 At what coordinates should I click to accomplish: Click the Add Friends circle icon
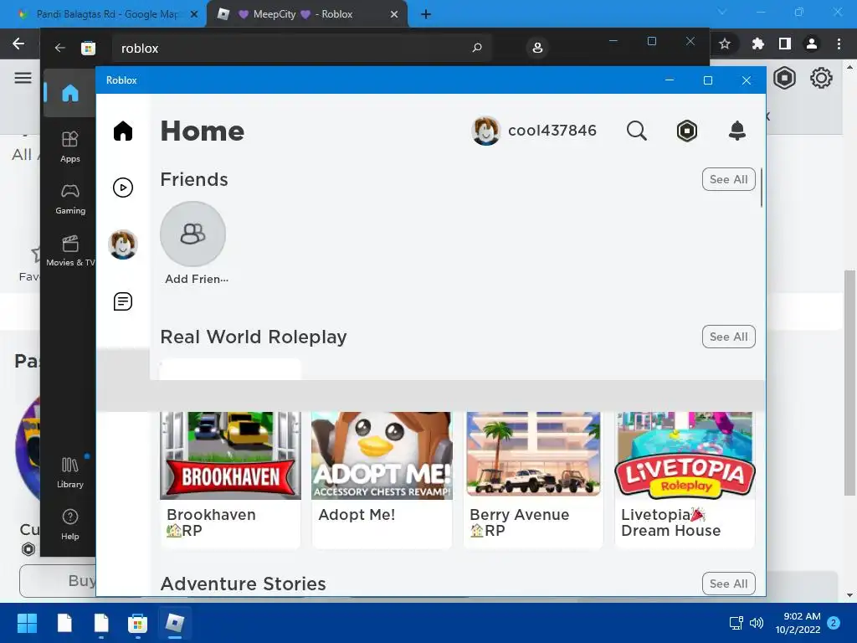click(193, 234)
